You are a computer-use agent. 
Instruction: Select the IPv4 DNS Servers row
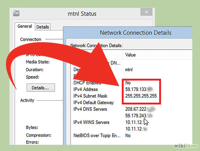click(132, 109)
